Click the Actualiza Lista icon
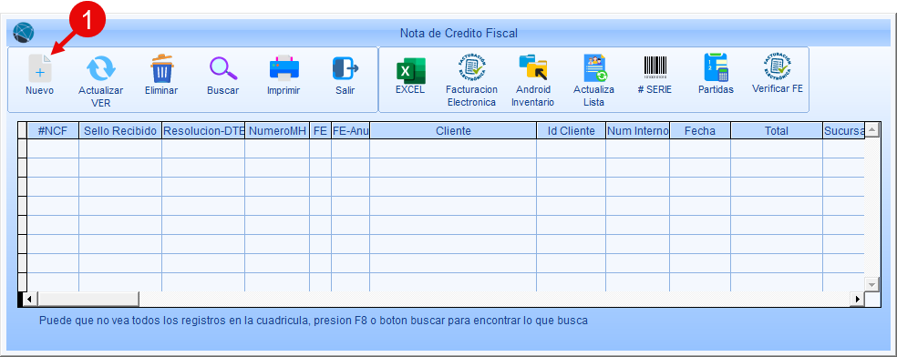 pos(594,68)
